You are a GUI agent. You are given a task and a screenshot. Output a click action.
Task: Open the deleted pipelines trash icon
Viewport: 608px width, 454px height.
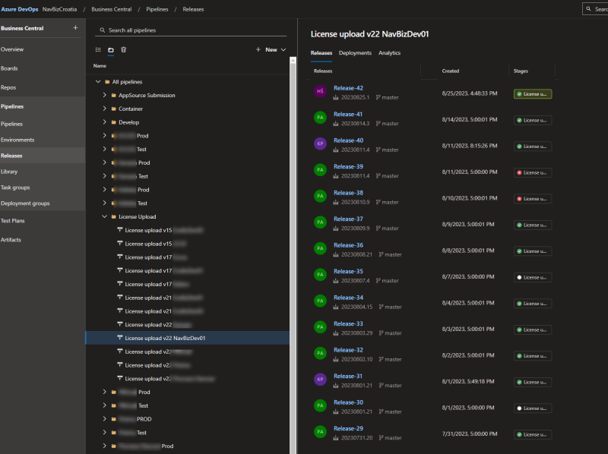pyautogui.click(x=124, y=49)
